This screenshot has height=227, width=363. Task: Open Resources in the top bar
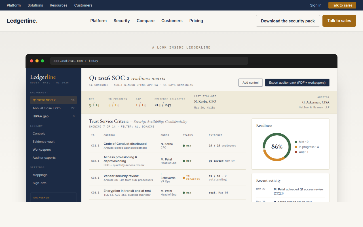[x=59, y=5]
